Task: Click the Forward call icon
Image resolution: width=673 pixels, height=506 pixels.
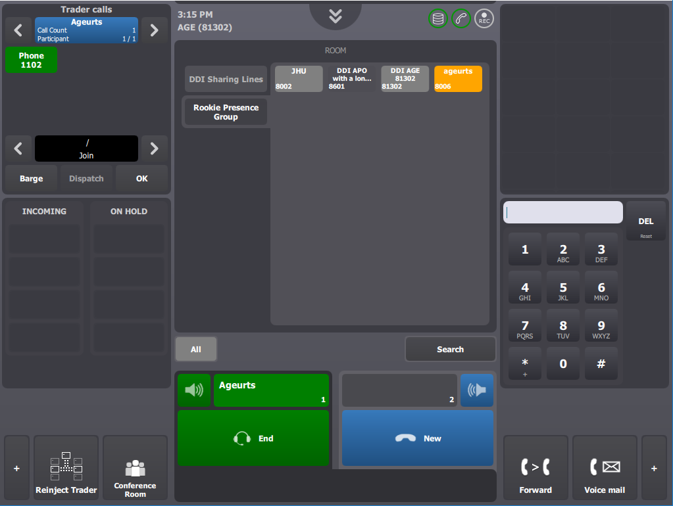Action: pos(536,468)
